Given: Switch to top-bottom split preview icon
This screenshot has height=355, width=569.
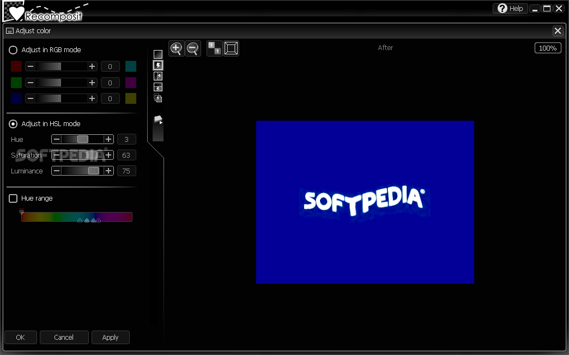Looking at the screenshot, I should [x=158, y=87].
